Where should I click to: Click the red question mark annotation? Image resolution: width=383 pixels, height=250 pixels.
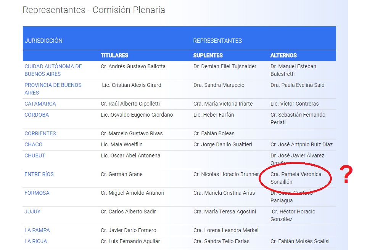click(x=346, y=175)
